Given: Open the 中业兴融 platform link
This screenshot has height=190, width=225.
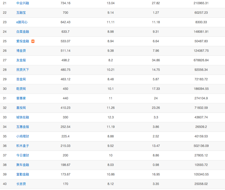Looking at the screenshot, I should pyautogui.click(x=23, y=3).
